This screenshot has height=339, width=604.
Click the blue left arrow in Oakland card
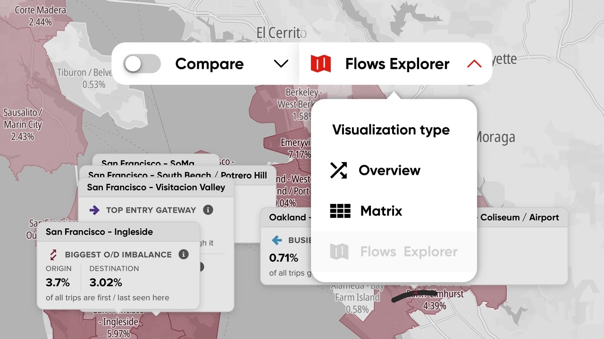coord(277,240)
